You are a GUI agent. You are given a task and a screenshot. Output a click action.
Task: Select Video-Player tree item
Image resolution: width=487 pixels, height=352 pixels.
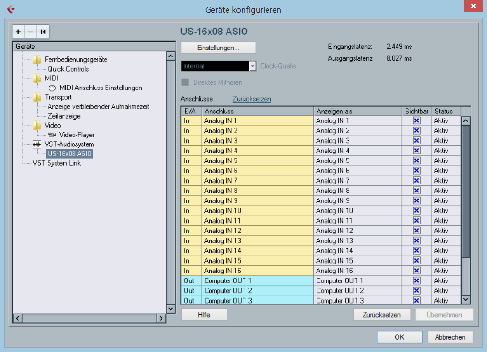click(77, 135)
